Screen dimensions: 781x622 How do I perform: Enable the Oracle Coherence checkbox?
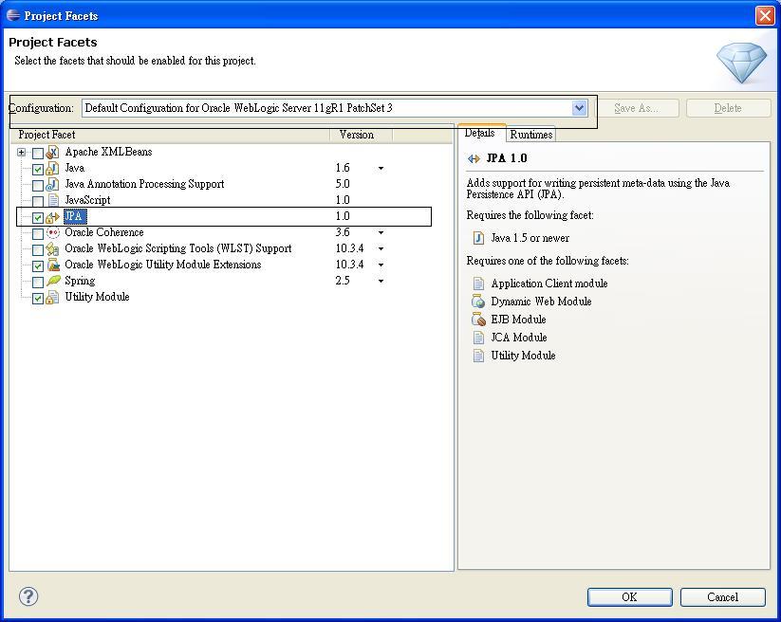coord(38,233)
